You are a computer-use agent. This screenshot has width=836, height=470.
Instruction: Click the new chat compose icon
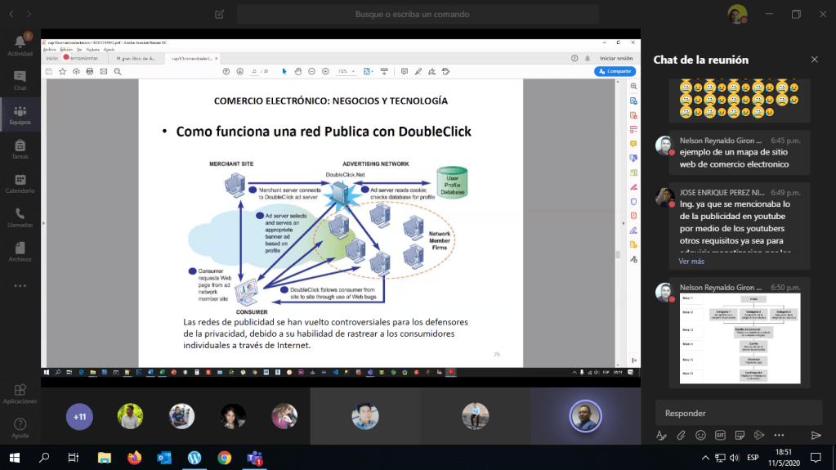pyautogui.click(x=219, y=14)
